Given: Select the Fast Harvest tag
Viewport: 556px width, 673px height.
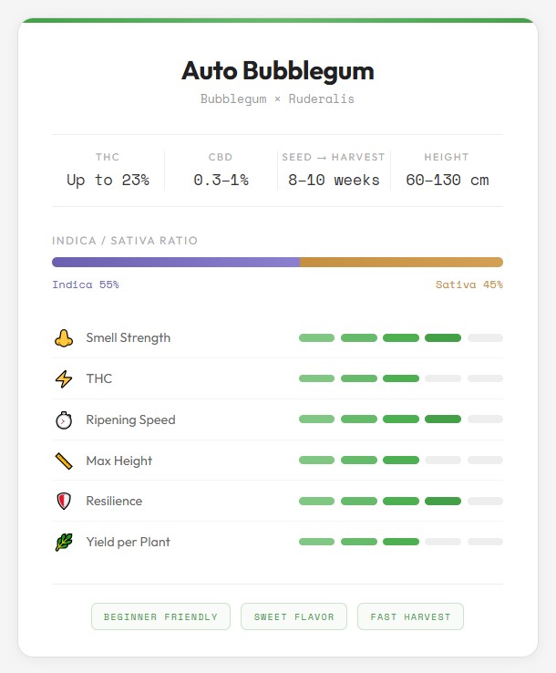Looking at the screenshot, I should tap(410, 617).
